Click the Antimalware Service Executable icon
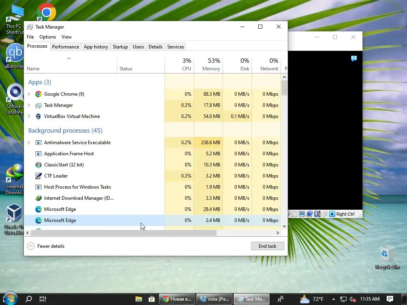Screen dimensions: 407x305 (39, 143)
